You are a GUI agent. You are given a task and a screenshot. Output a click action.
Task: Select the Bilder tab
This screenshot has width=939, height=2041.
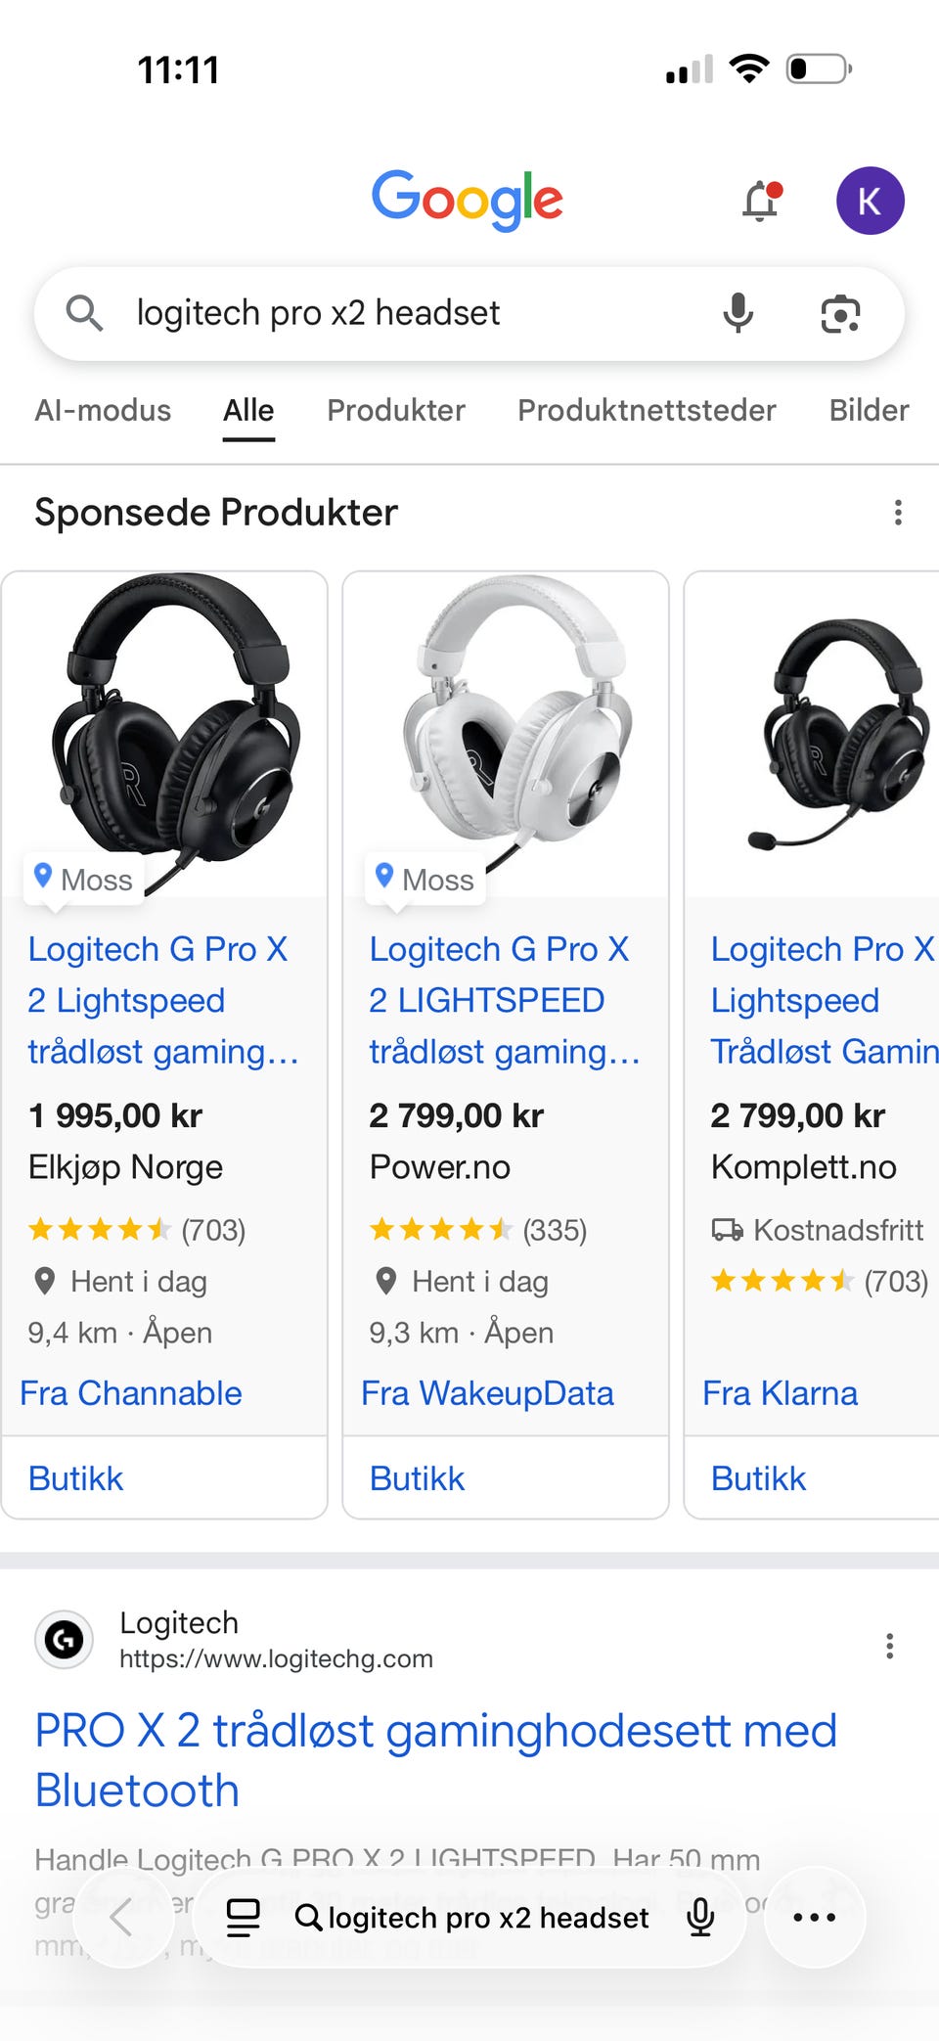click(869, 410)
